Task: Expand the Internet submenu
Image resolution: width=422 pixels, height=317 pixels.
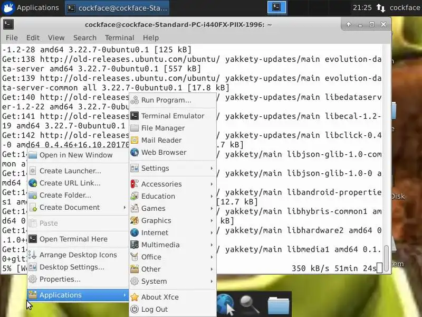Action: click(172, 232)
